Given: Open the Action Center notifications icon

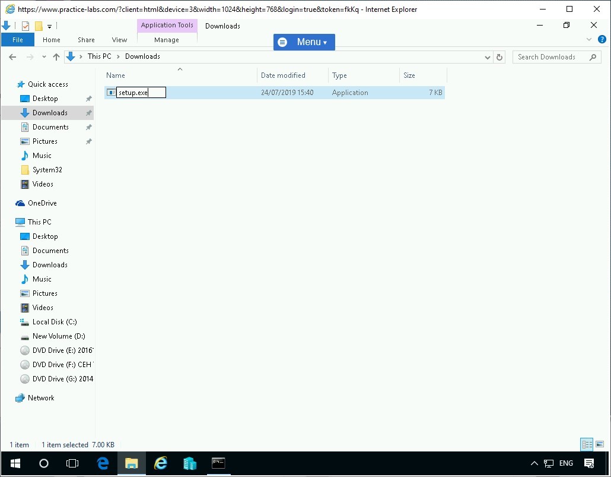Looking at the screenshot, I should (589, 463).
